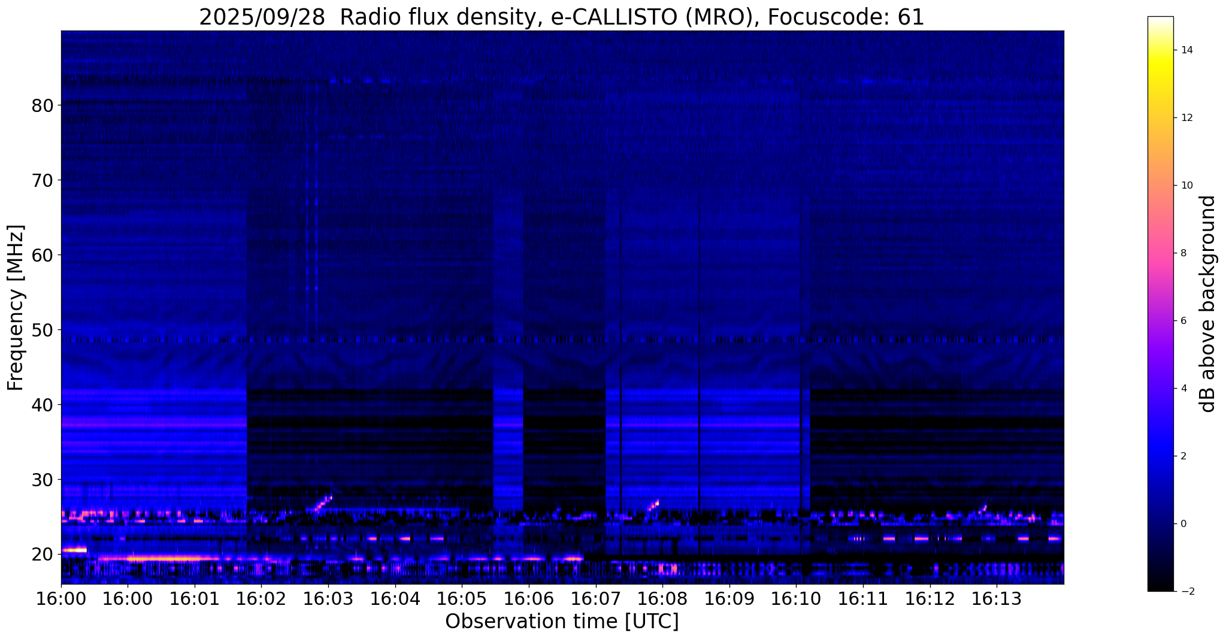The height and width of the screenshot is (639, 1226).
Task: Click the colorbar tick label 14
Action: [1186, 50]
